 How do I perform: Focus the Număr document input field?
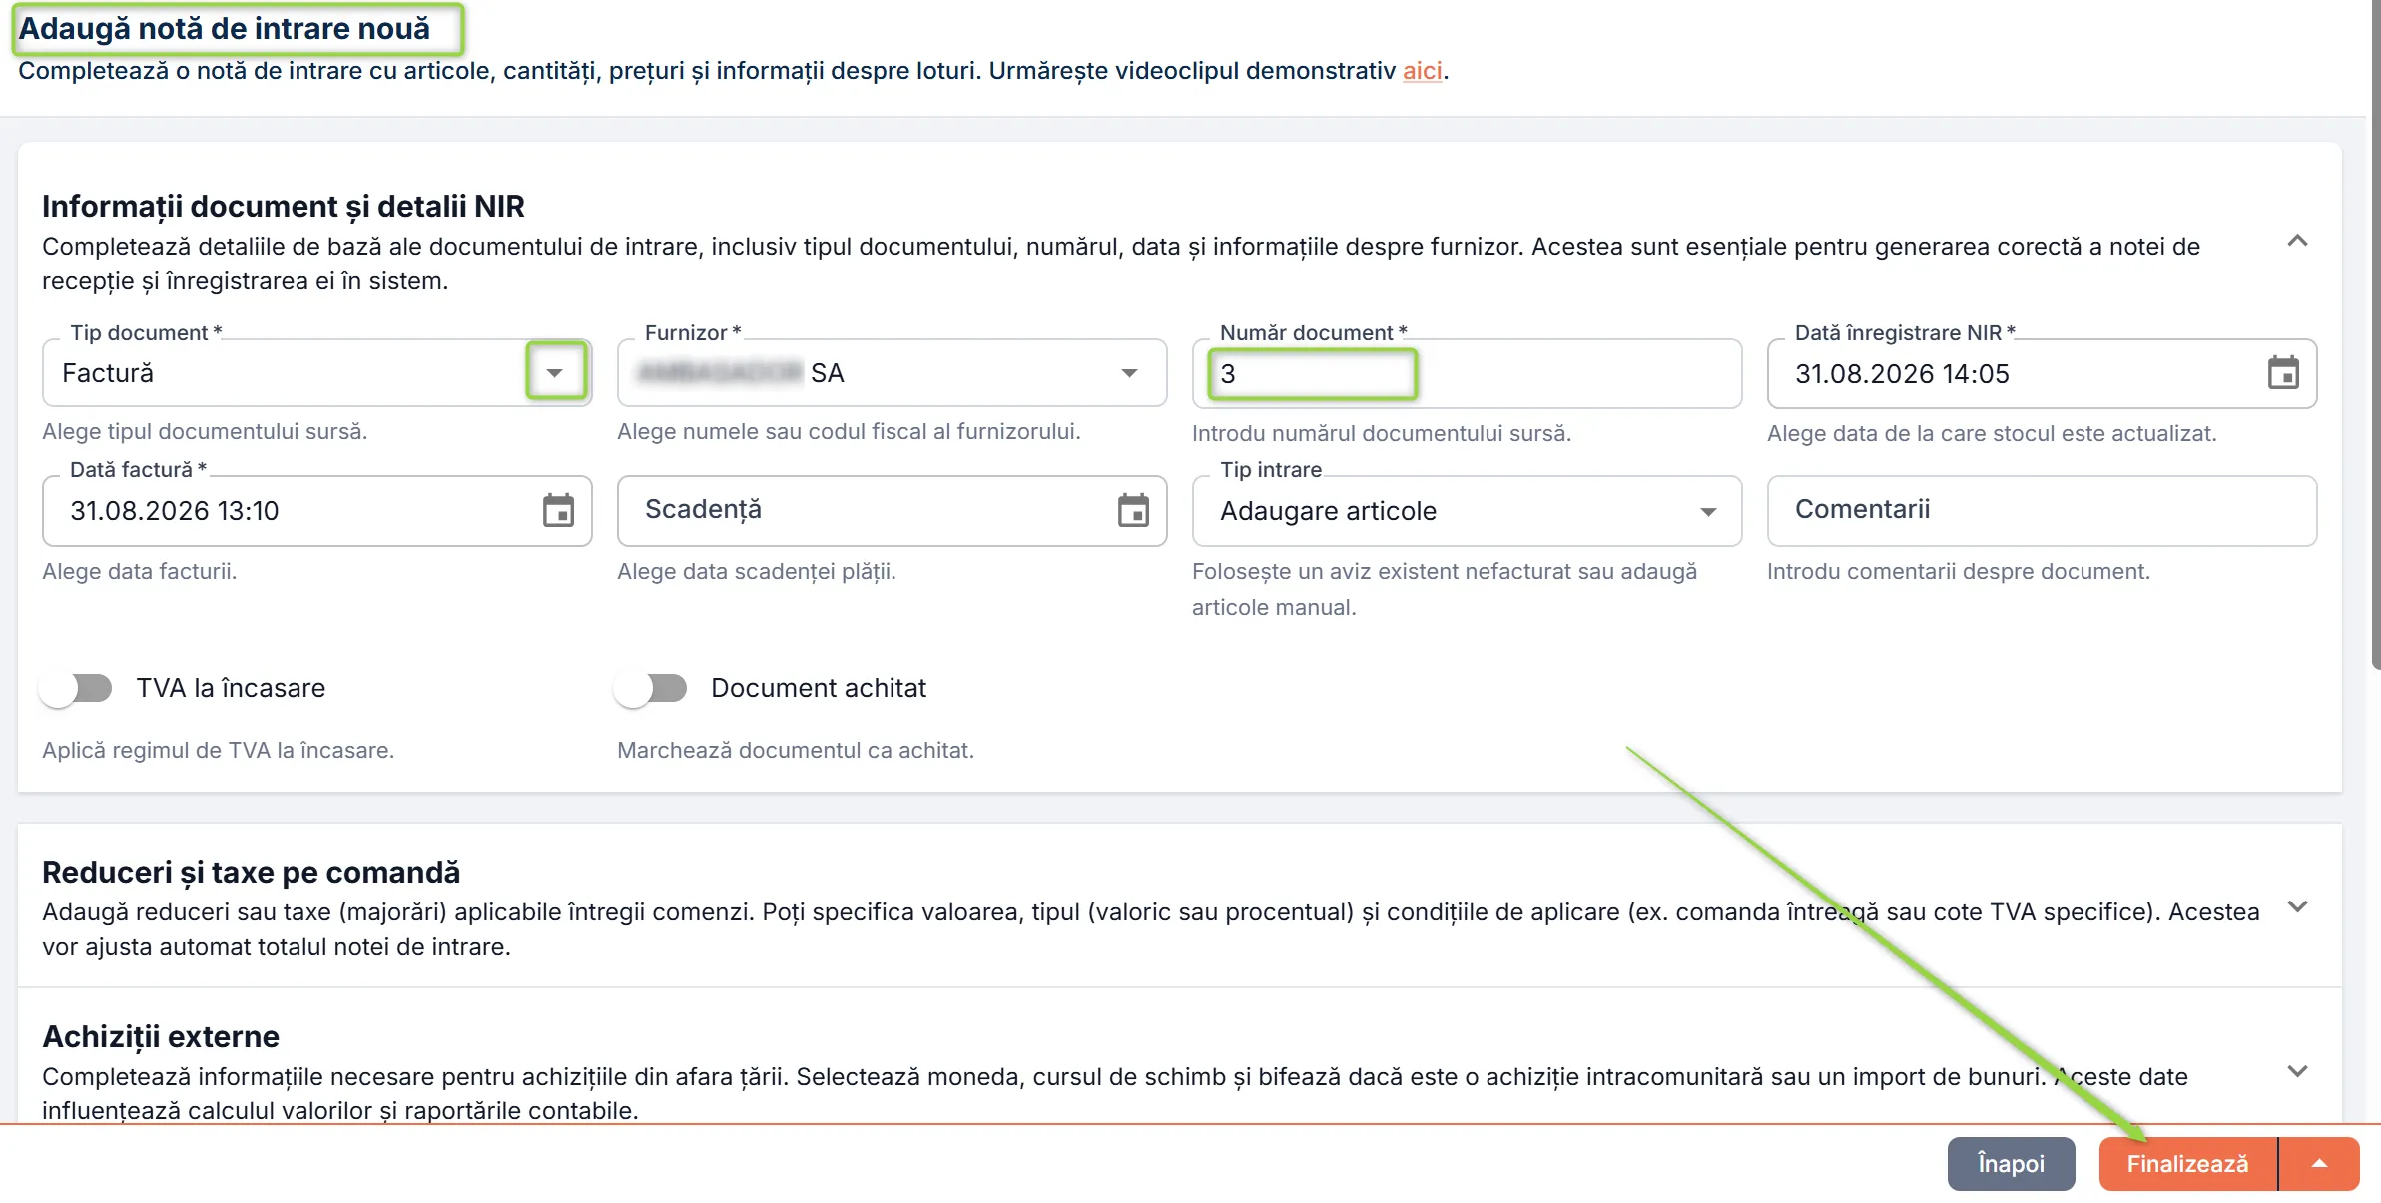[1467, 373]
